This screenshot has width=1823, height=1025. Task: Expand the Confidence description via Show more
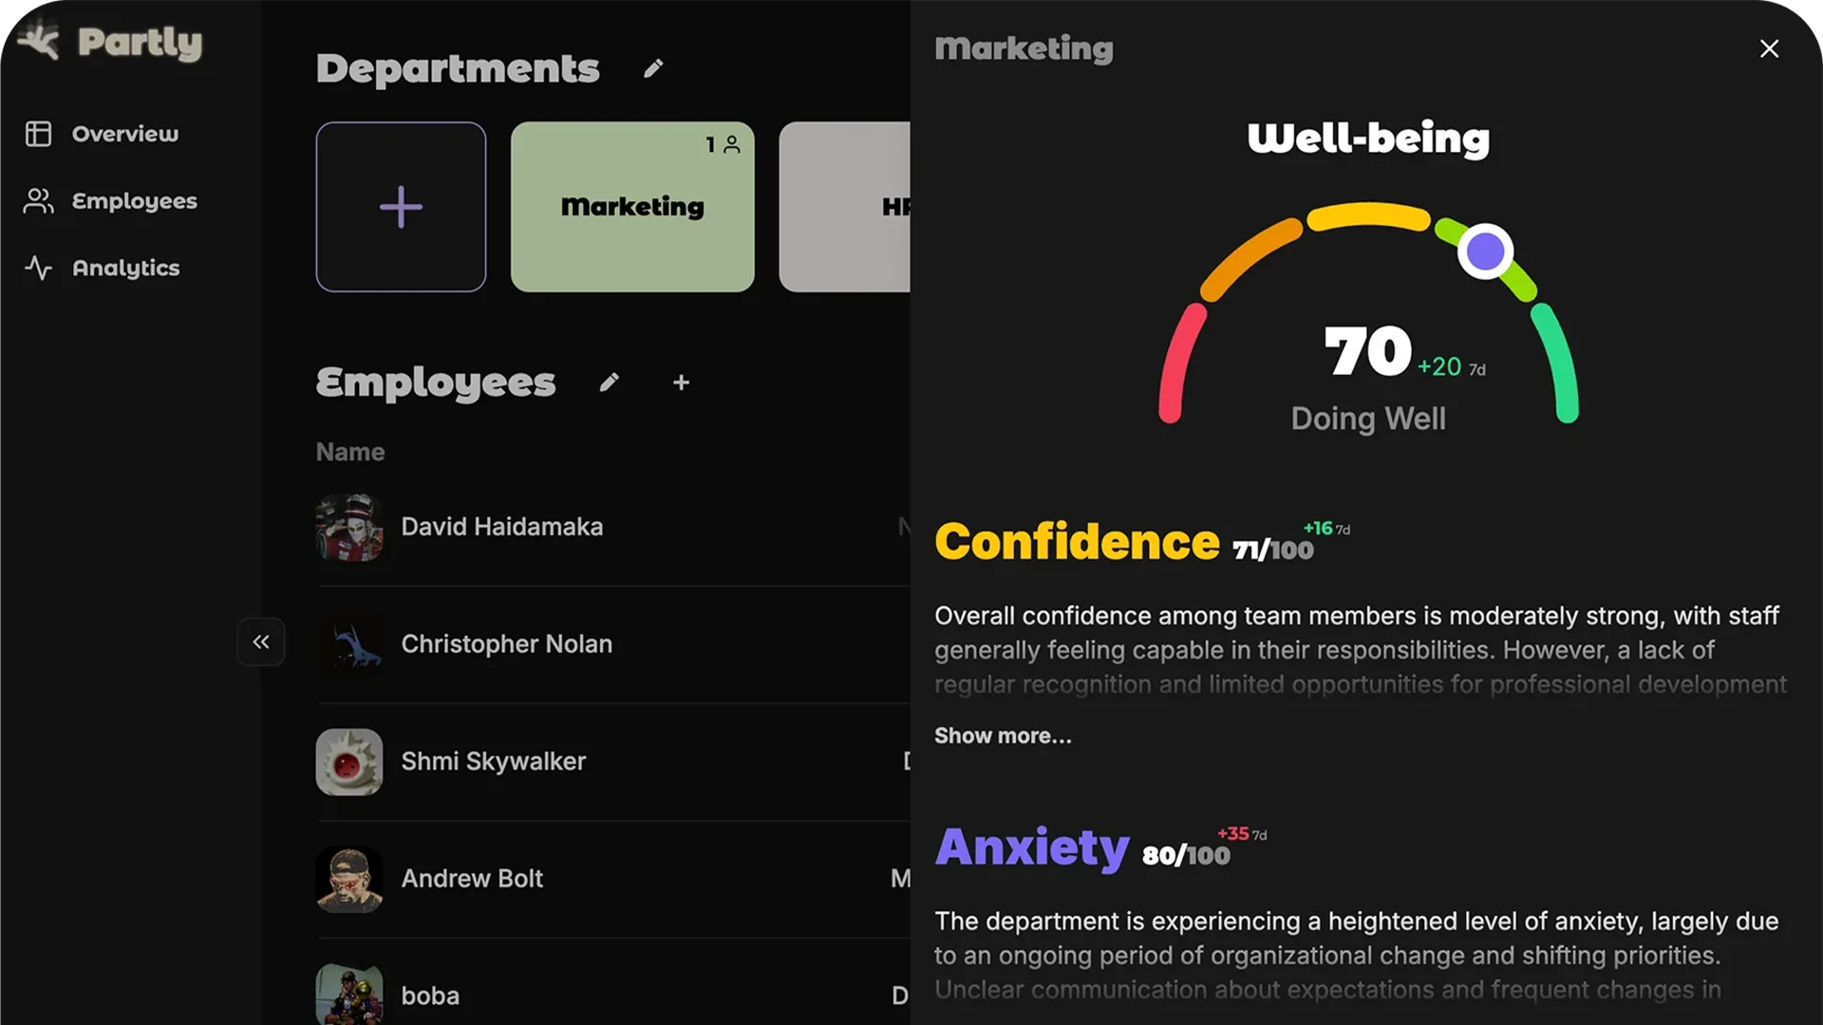(1003, 736)
